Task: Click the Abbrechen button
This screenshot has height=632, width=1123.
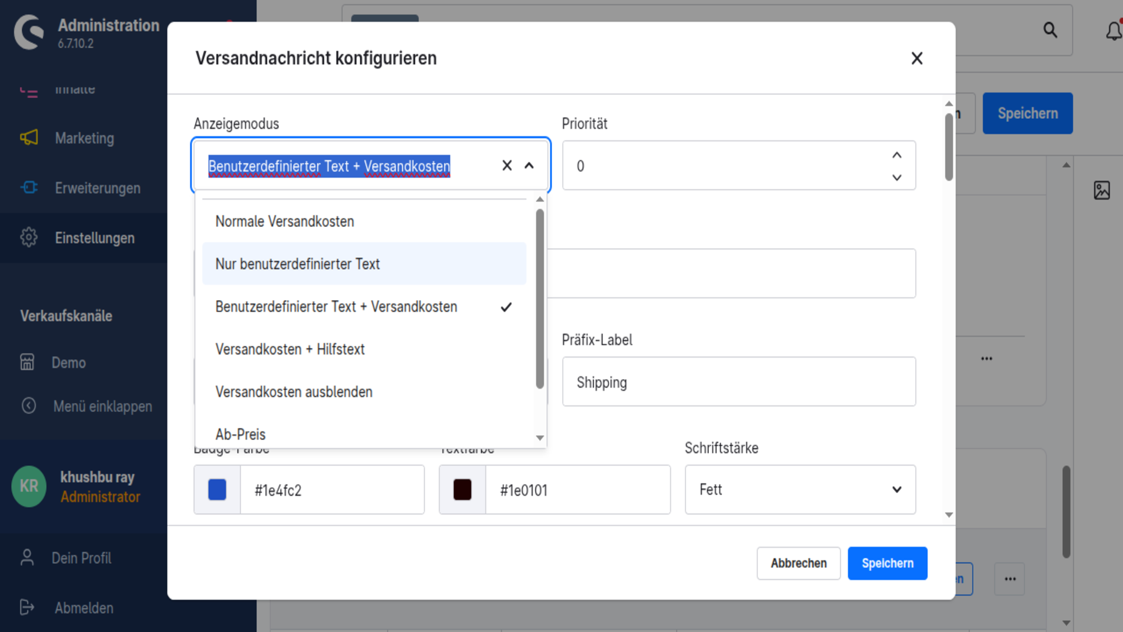Action: tap(798, 563)
